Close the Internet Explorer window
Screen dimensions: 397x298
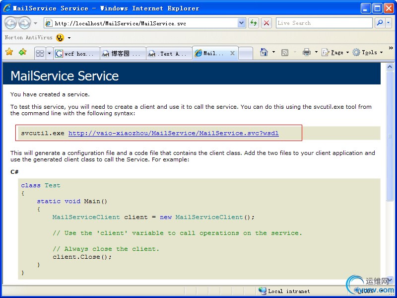(389, 8)
